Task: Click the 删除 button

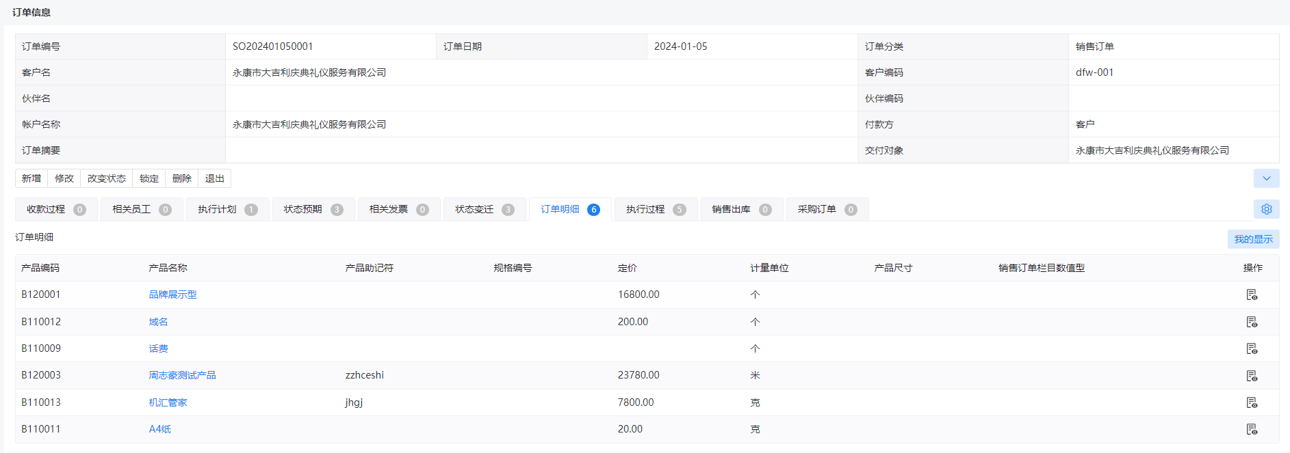Action: [x=182, y=178]
